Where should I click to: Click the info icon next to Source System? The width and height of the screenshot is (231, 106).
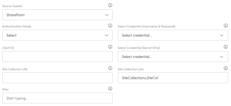click(x=110, y=5)
